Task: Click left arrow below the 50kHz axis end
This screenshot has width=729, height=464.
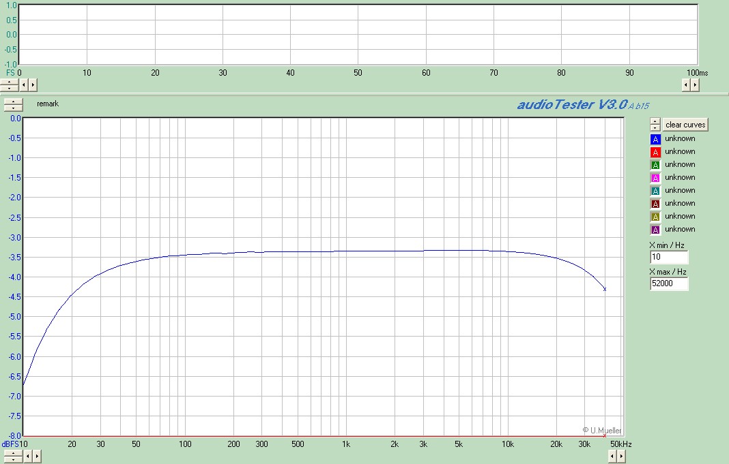Action: tap(612, 457)
